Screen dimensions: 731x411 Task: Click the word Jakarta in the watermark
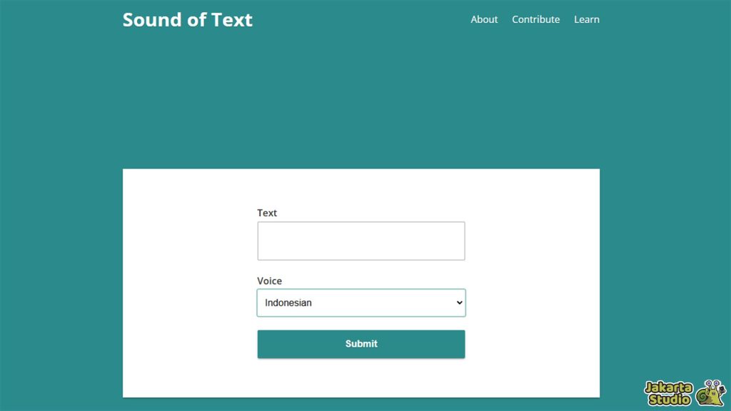(668, 387)
